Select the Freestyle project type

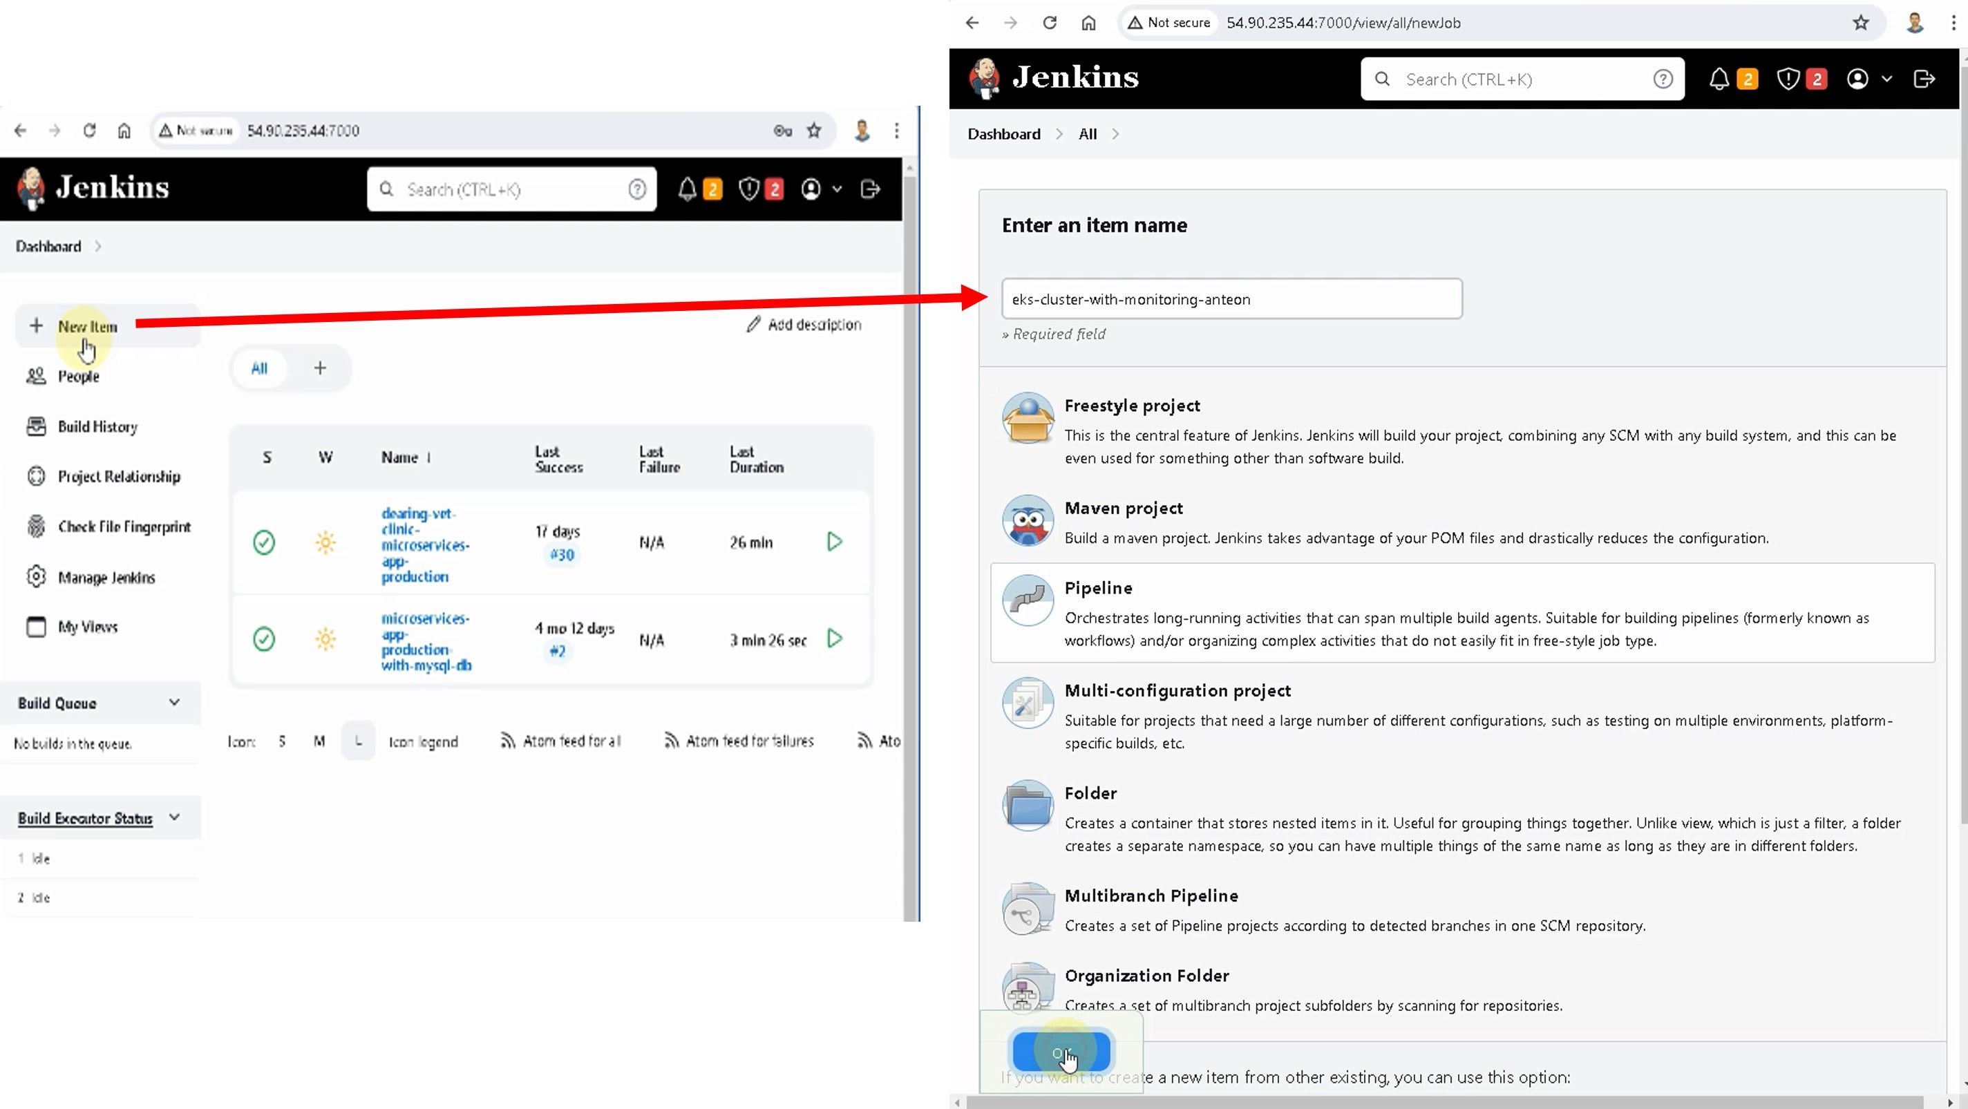tap(1131, 406)
